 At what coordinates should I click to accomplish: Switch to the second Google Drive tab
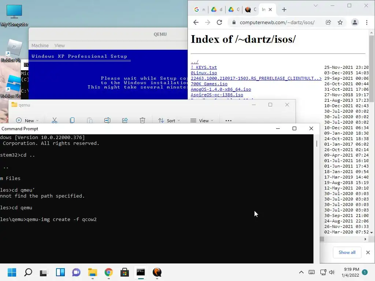tap(234, 10)
